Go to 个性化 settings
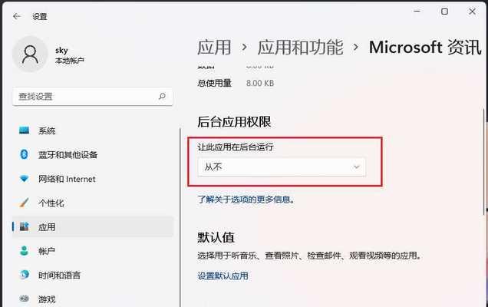488x307 pixels. [93, 203]
